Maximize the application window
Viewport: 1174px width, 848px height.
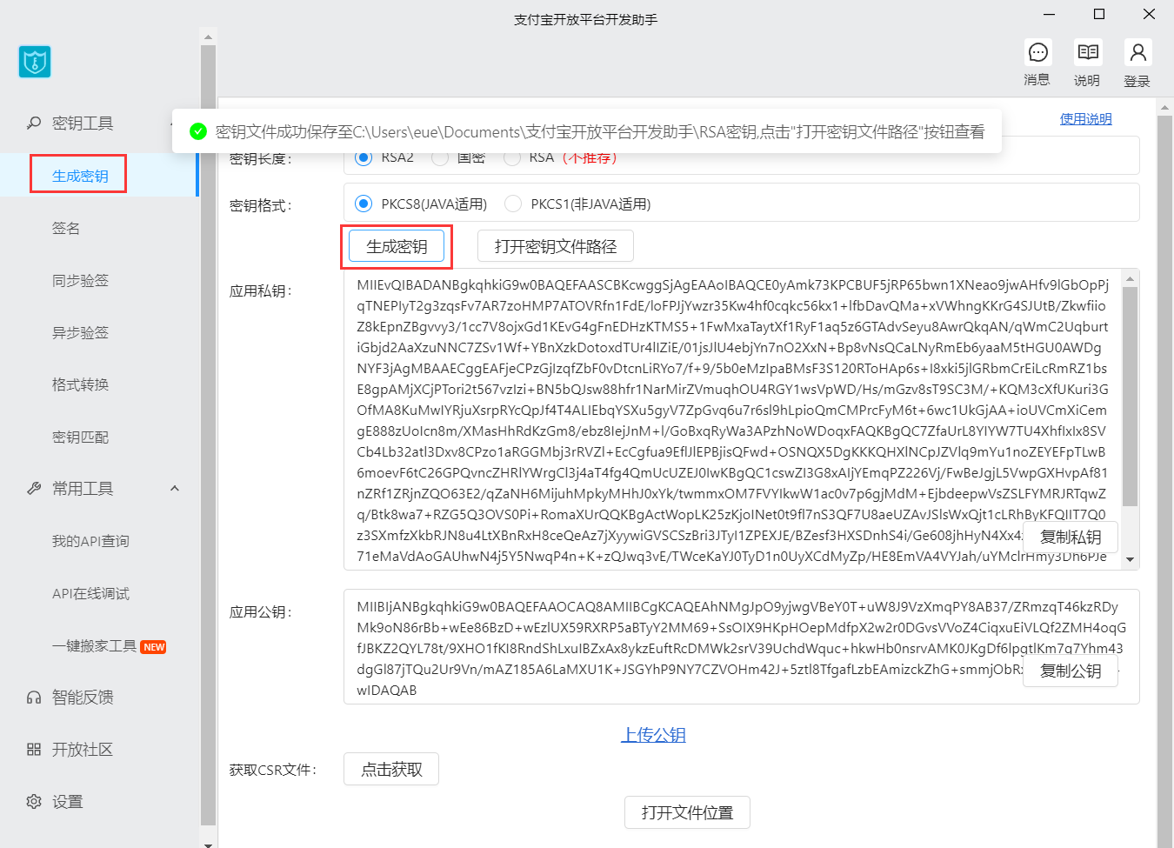tap(1099, 14)
